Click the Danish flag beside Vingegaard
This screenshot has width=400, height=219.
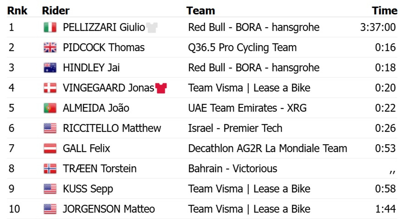(50, 88)
